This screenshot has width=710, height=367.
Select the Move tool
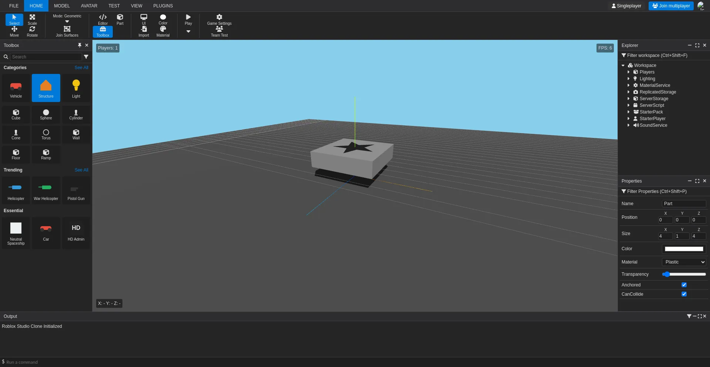[14, 31]
